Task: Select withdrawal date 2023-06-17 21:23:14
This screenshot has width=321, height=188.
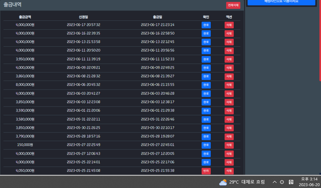Action: (x=158, y=25)
